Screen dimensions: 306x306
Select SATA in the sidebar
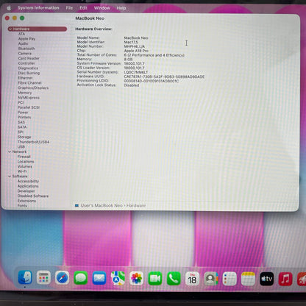22,127
